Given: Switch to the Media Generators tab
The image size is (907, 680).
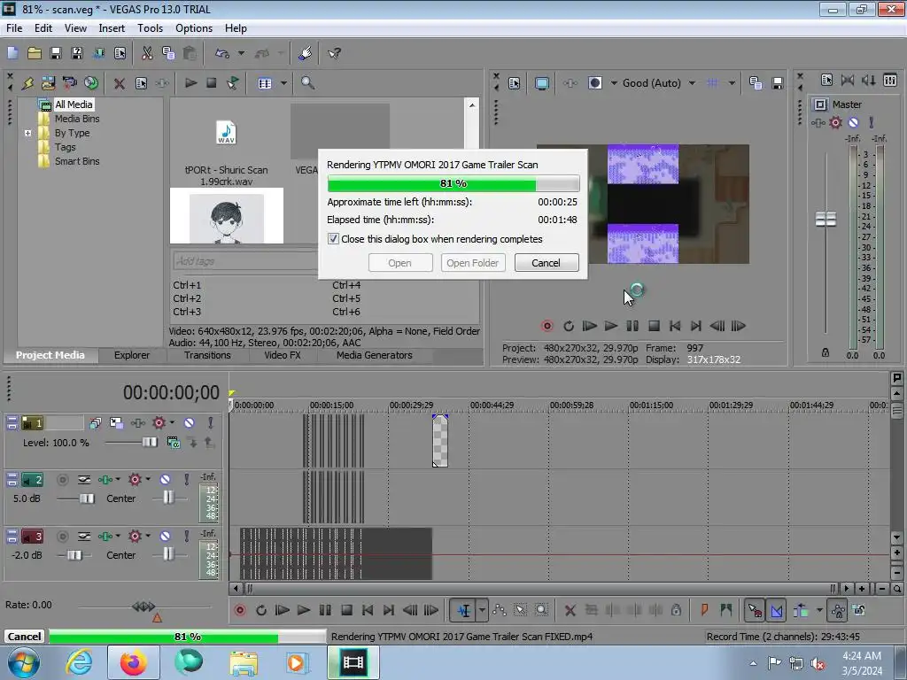Looking at the screenshot, I should 375,355.
